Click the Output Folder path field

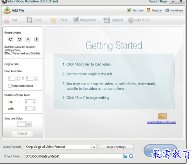pyautogui.click(x=73, y=156)
